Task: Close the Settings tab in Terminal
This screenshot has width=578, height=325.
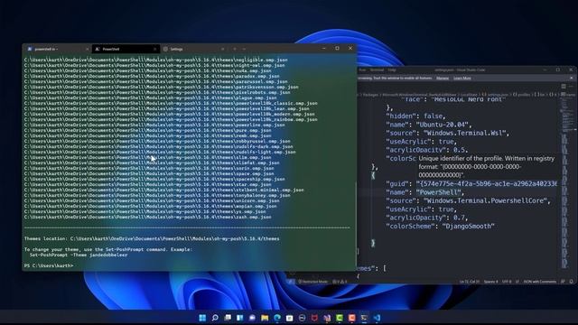Action: 223,49
